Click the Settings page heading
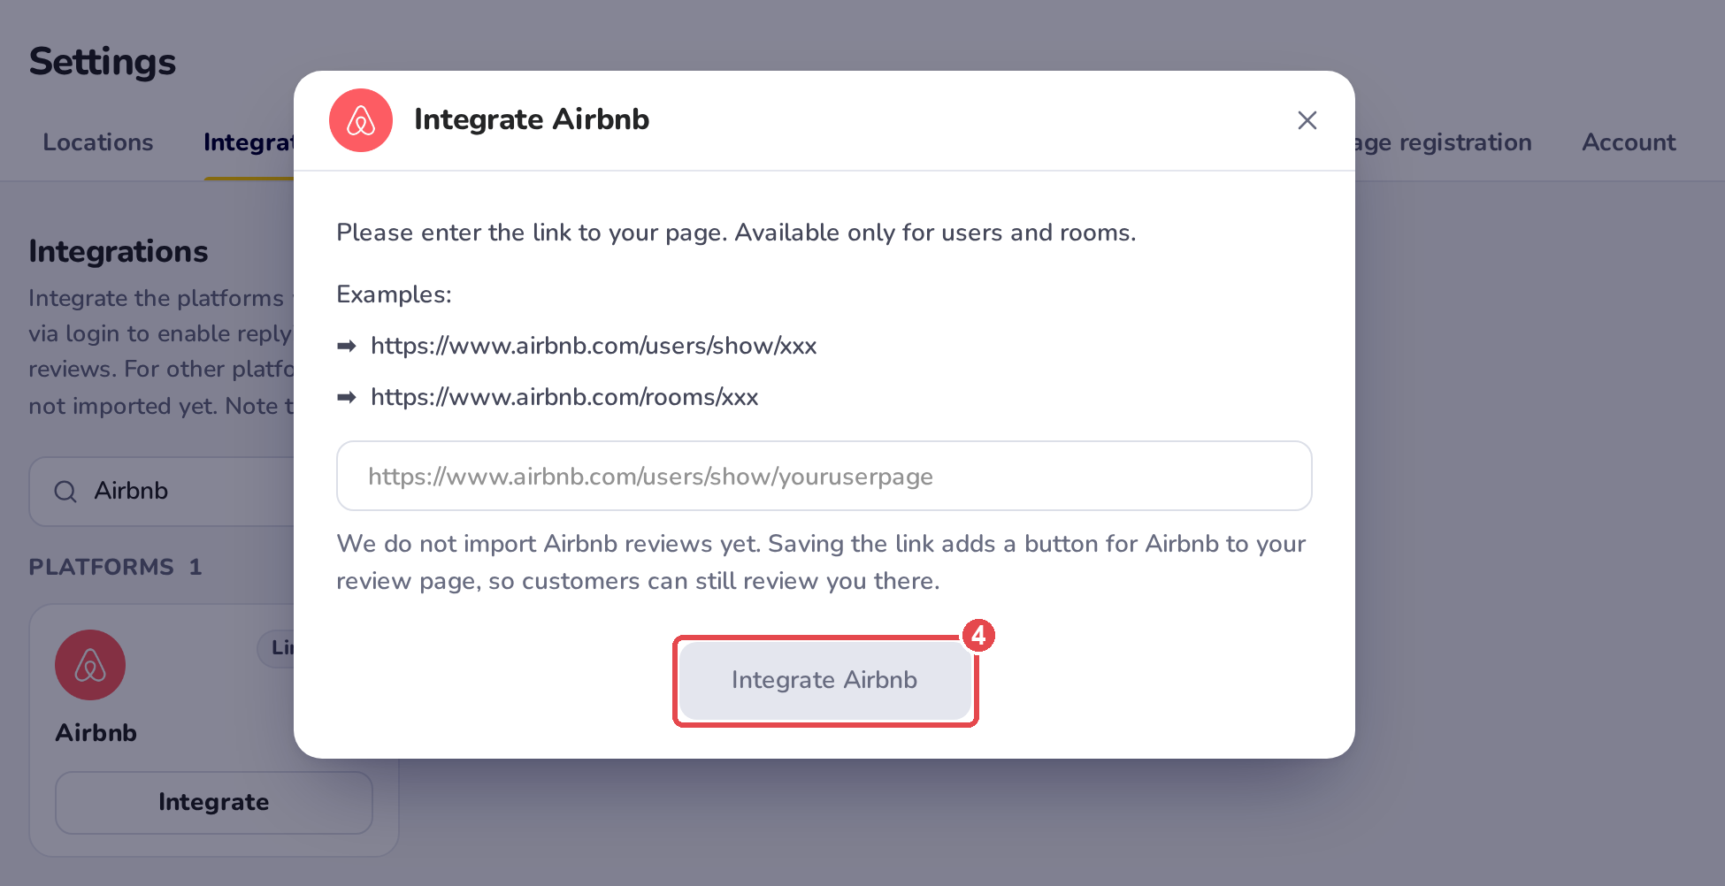Viewport: 1725px width, 886px height. (103, 62)
